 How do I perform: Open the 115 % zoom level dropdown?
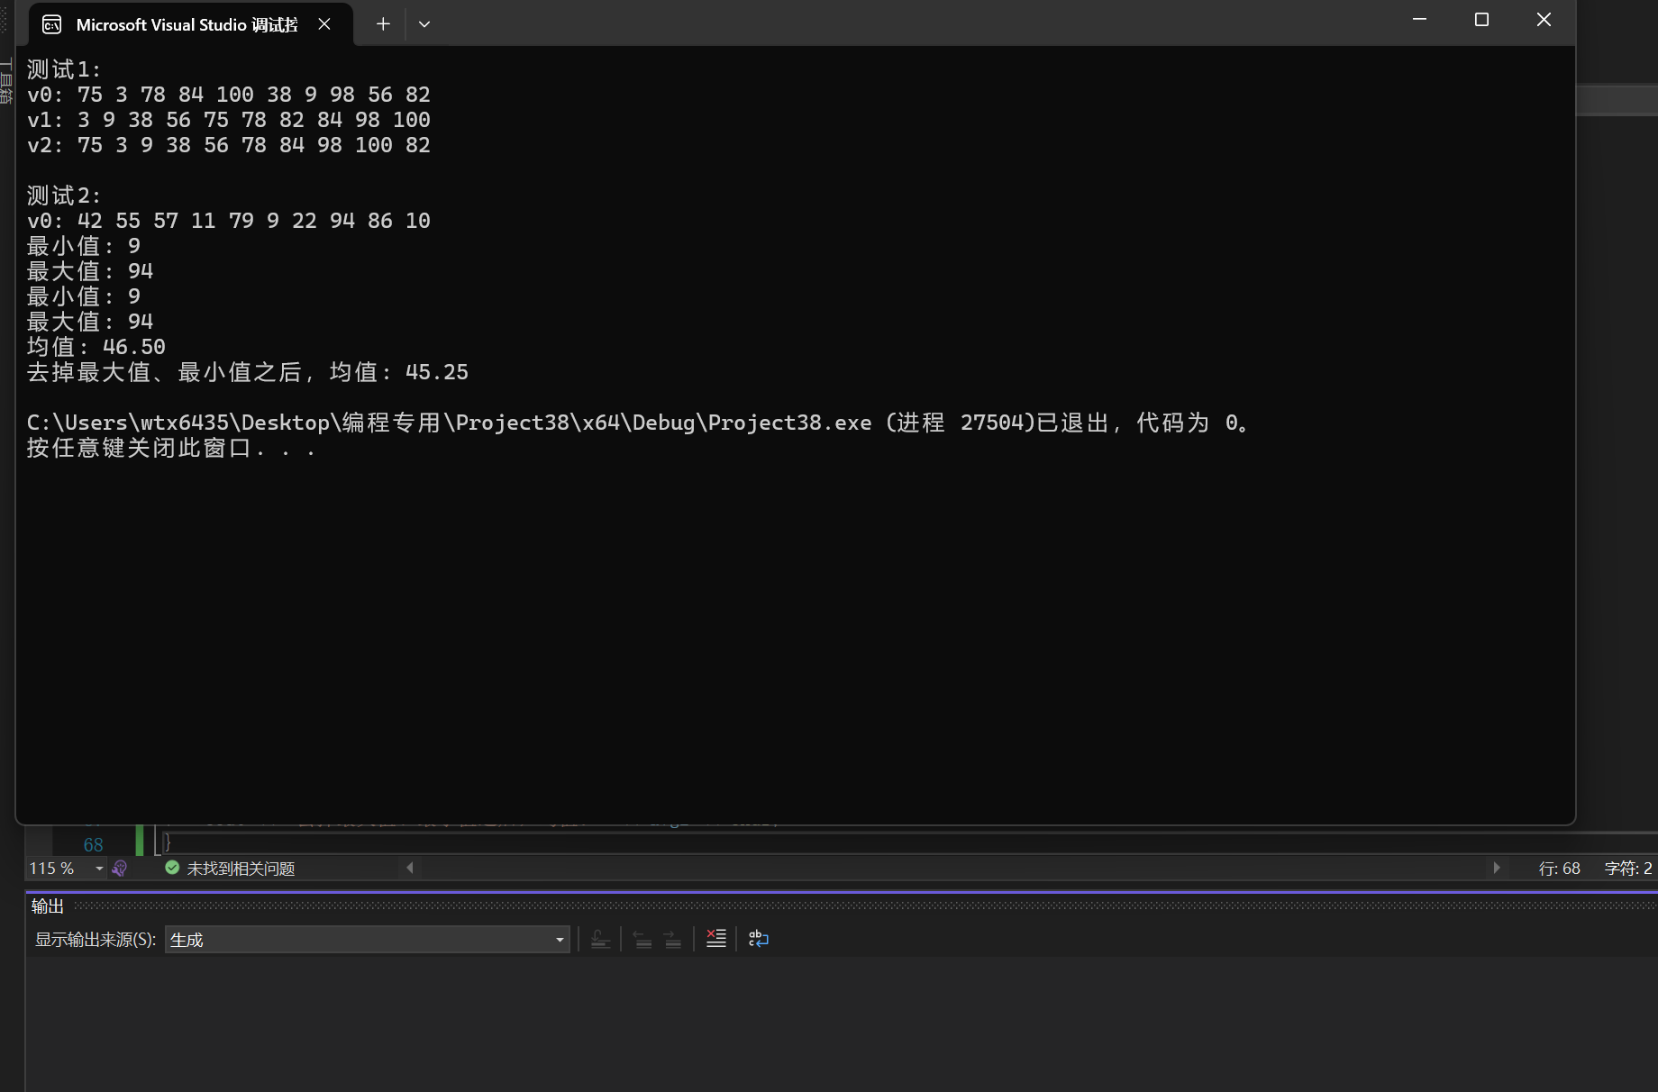tap(99, 869)
